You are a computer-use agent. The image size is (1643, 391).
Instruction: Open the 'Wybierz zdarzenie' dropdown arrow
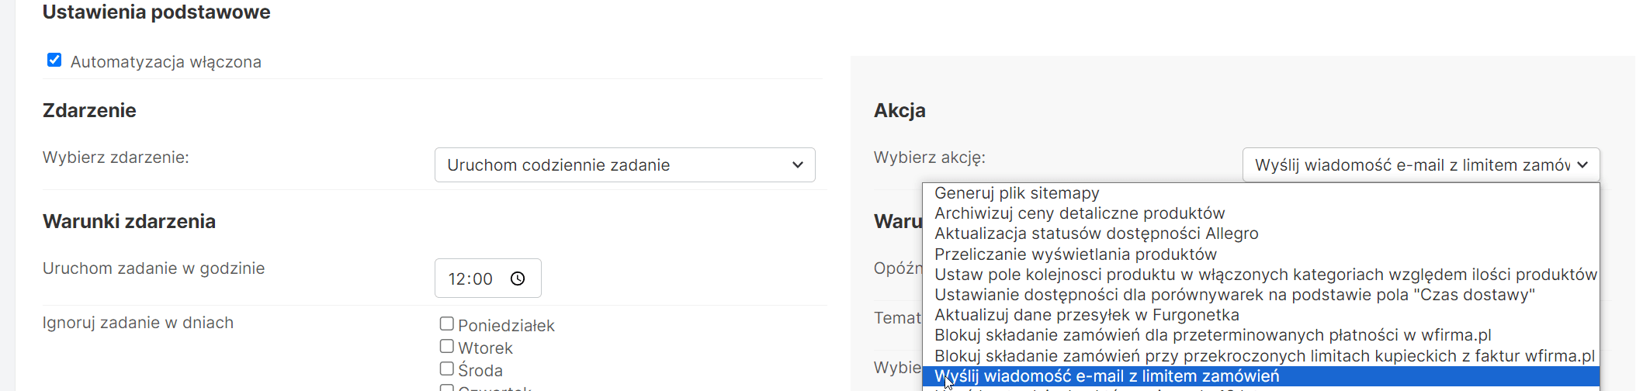tap(797, 165)
